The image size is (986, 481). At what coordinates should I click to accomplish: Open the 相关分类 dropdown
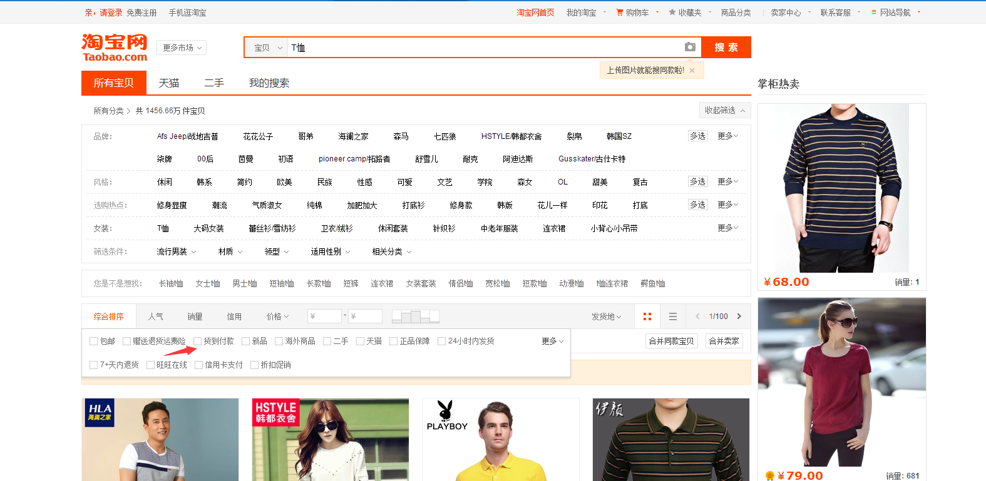pos(392,251)
